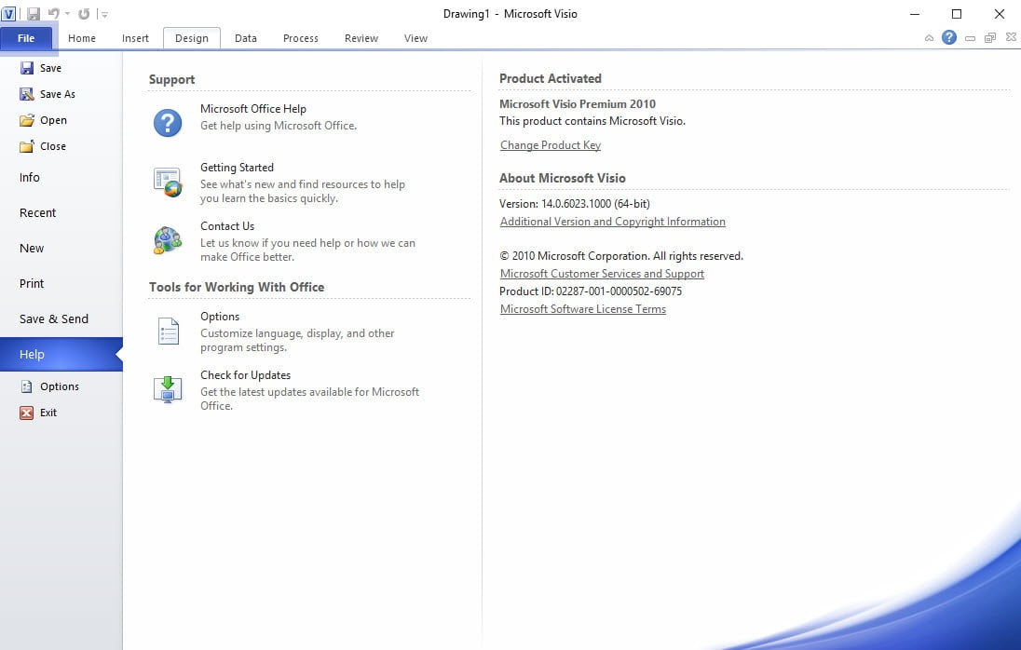The width and height of the screenshot is (1021, 650).
Task: Click Save in Backstage menu
Action: tap(50, 68)
